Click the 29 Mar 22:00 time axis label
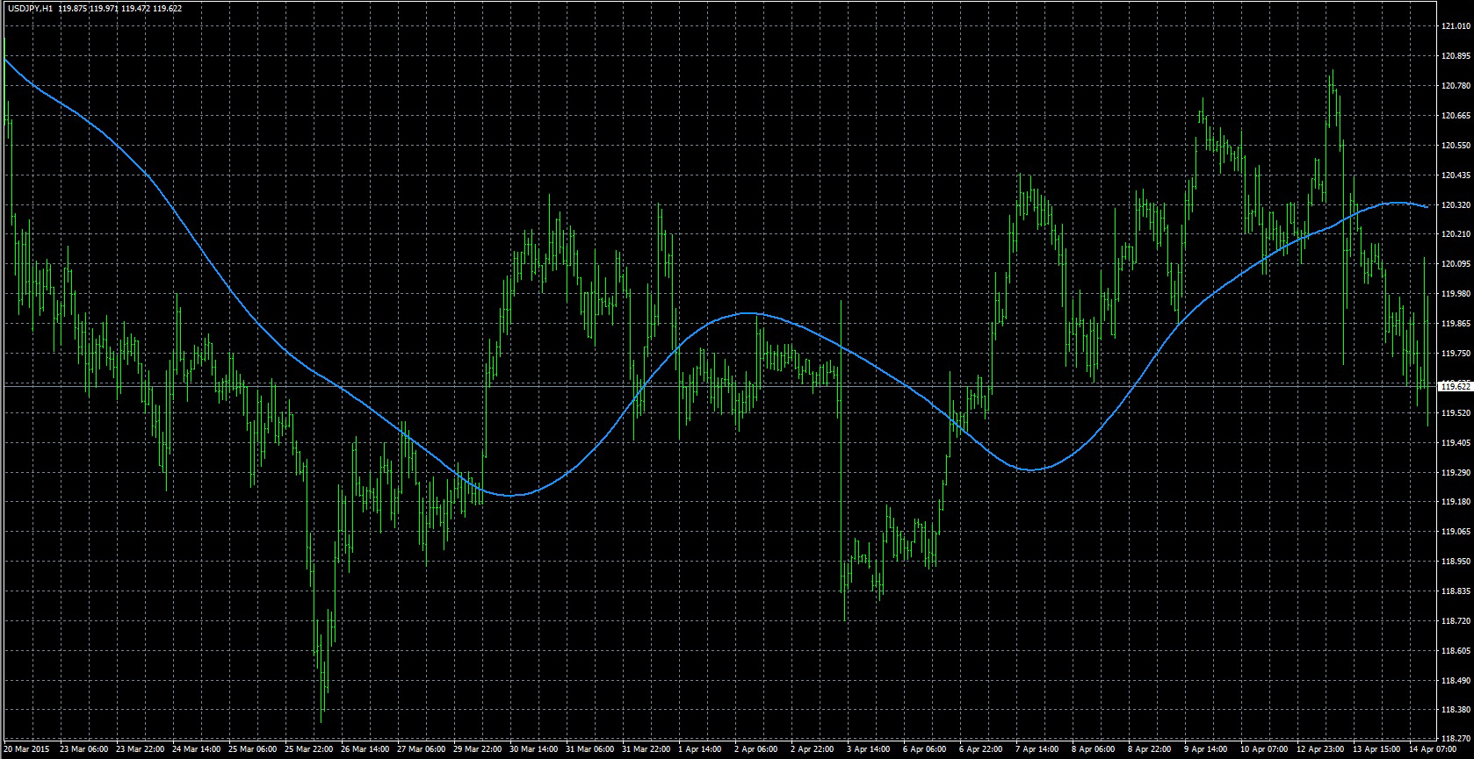This screenshot has width=1474, height=759. coord(478,751)
